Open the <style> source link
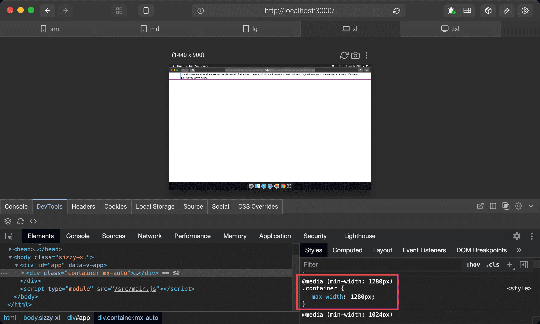The image size is (540, 324). click(519, 288)
